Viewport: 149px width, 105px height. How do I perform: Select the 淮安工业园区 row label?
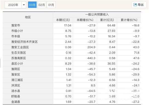[20, 47]
